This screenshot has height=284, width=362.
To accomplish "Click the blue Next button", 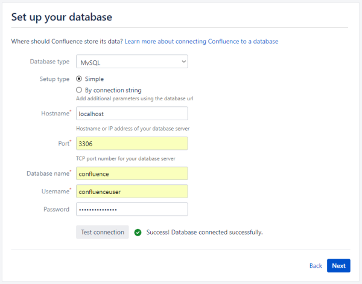I will click(x=338, y=266).
